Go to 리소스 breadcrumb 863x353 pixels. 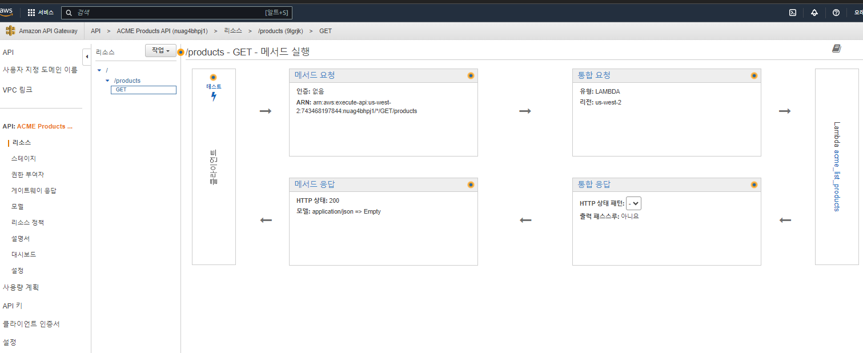[x=233, y=31]
